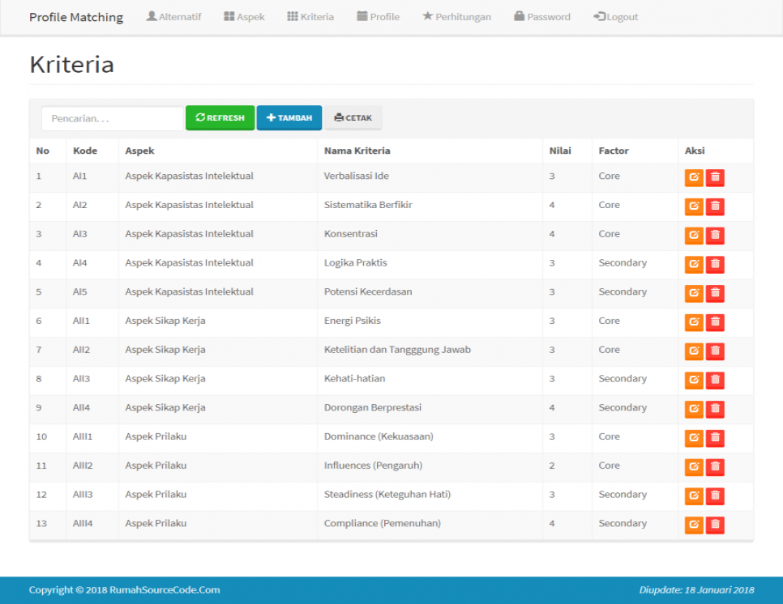Edit the Energi Psikis criterion
The image size is (783, 604).
pos(694,321)
